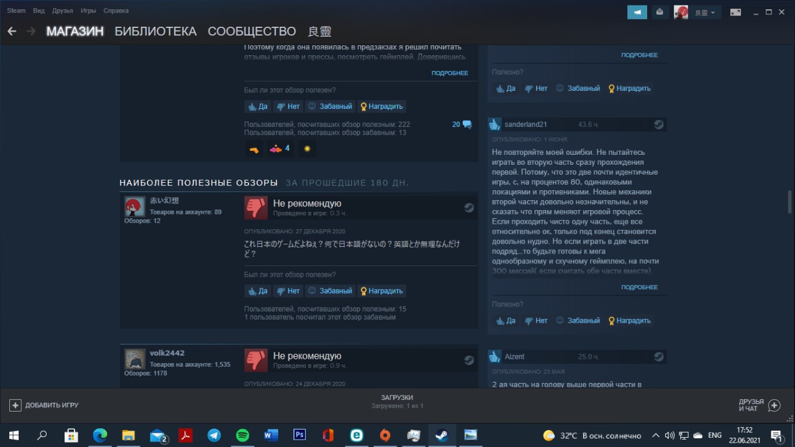795x447 pixels.
Task: Click ПОДРОБНЕЕ at top of right column
Action: pos(639,55)
